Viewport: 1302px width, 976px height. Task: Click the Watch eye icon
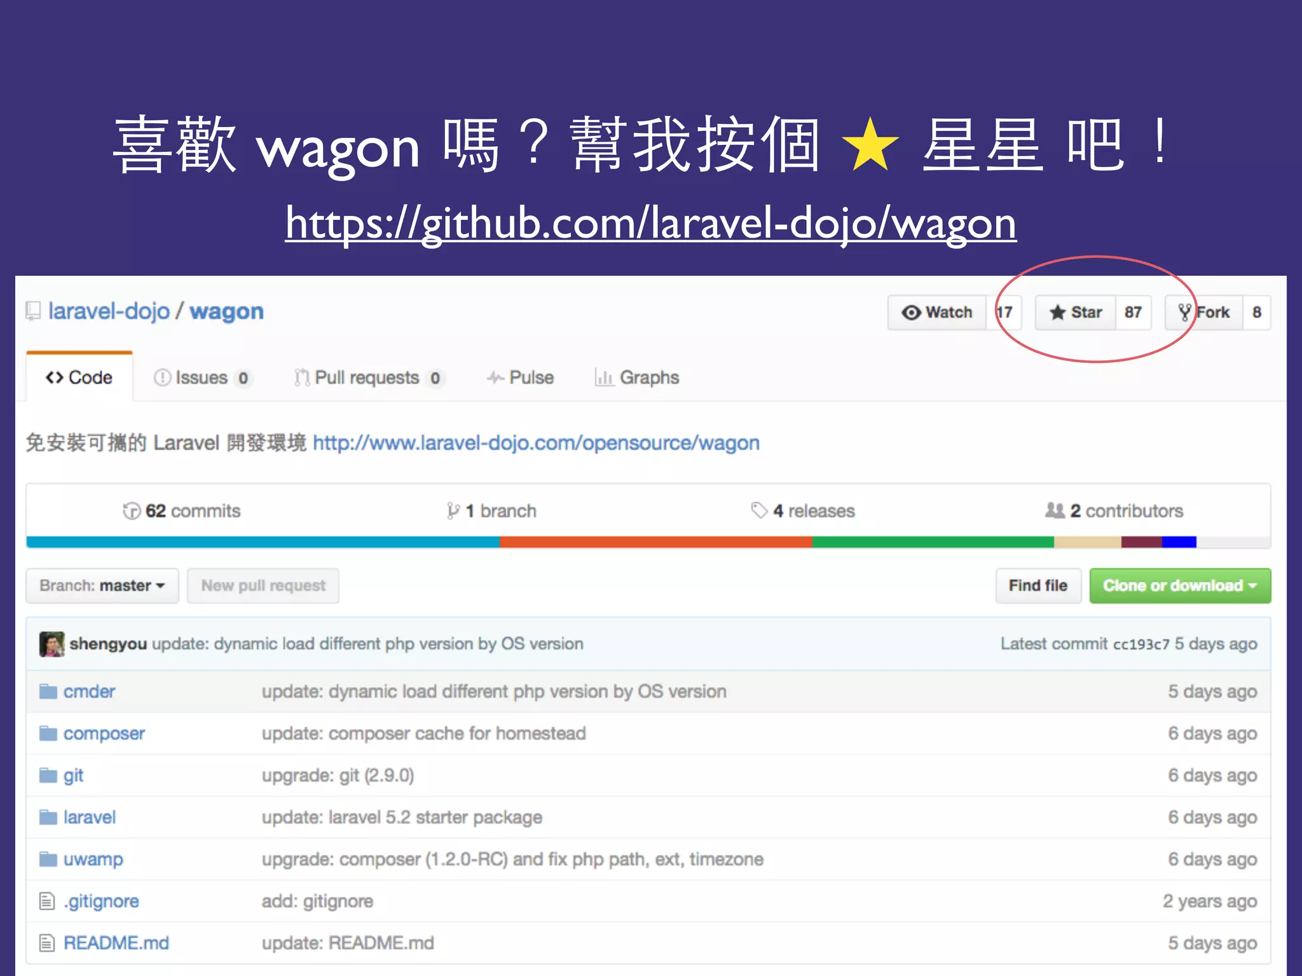tap(911, 313)
